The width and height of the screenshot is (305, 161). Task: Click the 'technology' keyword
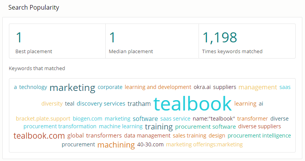pos(33,87)
